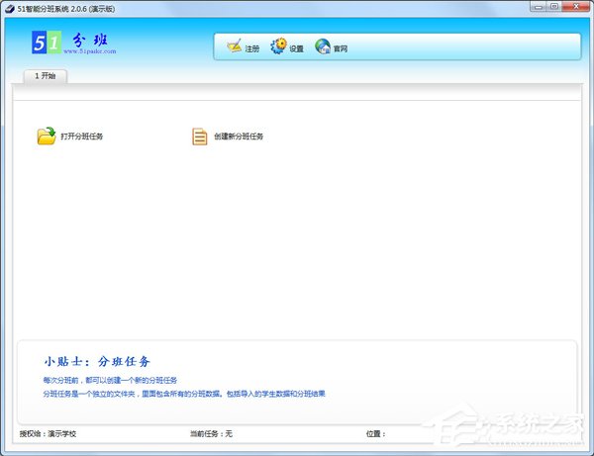Screen dimensions: 594x456
Task: Maximize the application window
Action: (x=553, y=7)
